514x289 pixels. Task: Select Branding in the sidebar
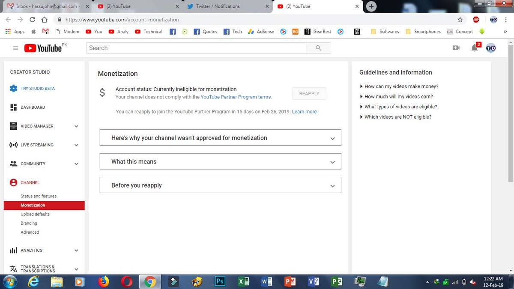[x=29, y=223]
